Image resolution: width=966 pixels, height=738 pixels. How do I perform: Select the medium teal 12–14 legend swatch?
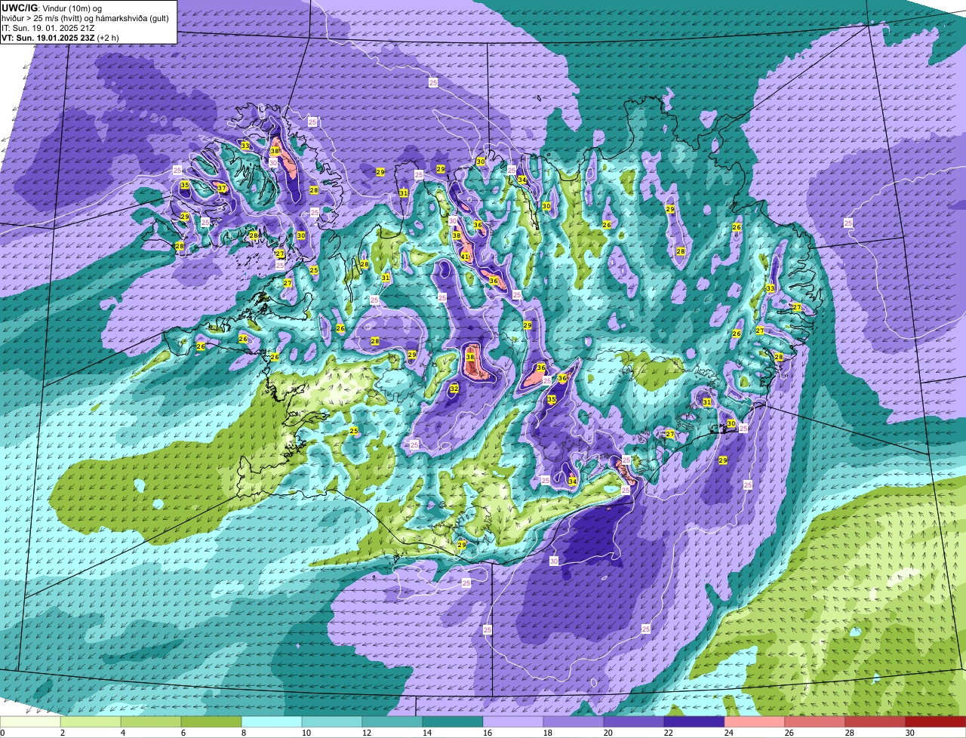(x=392, y=722)
